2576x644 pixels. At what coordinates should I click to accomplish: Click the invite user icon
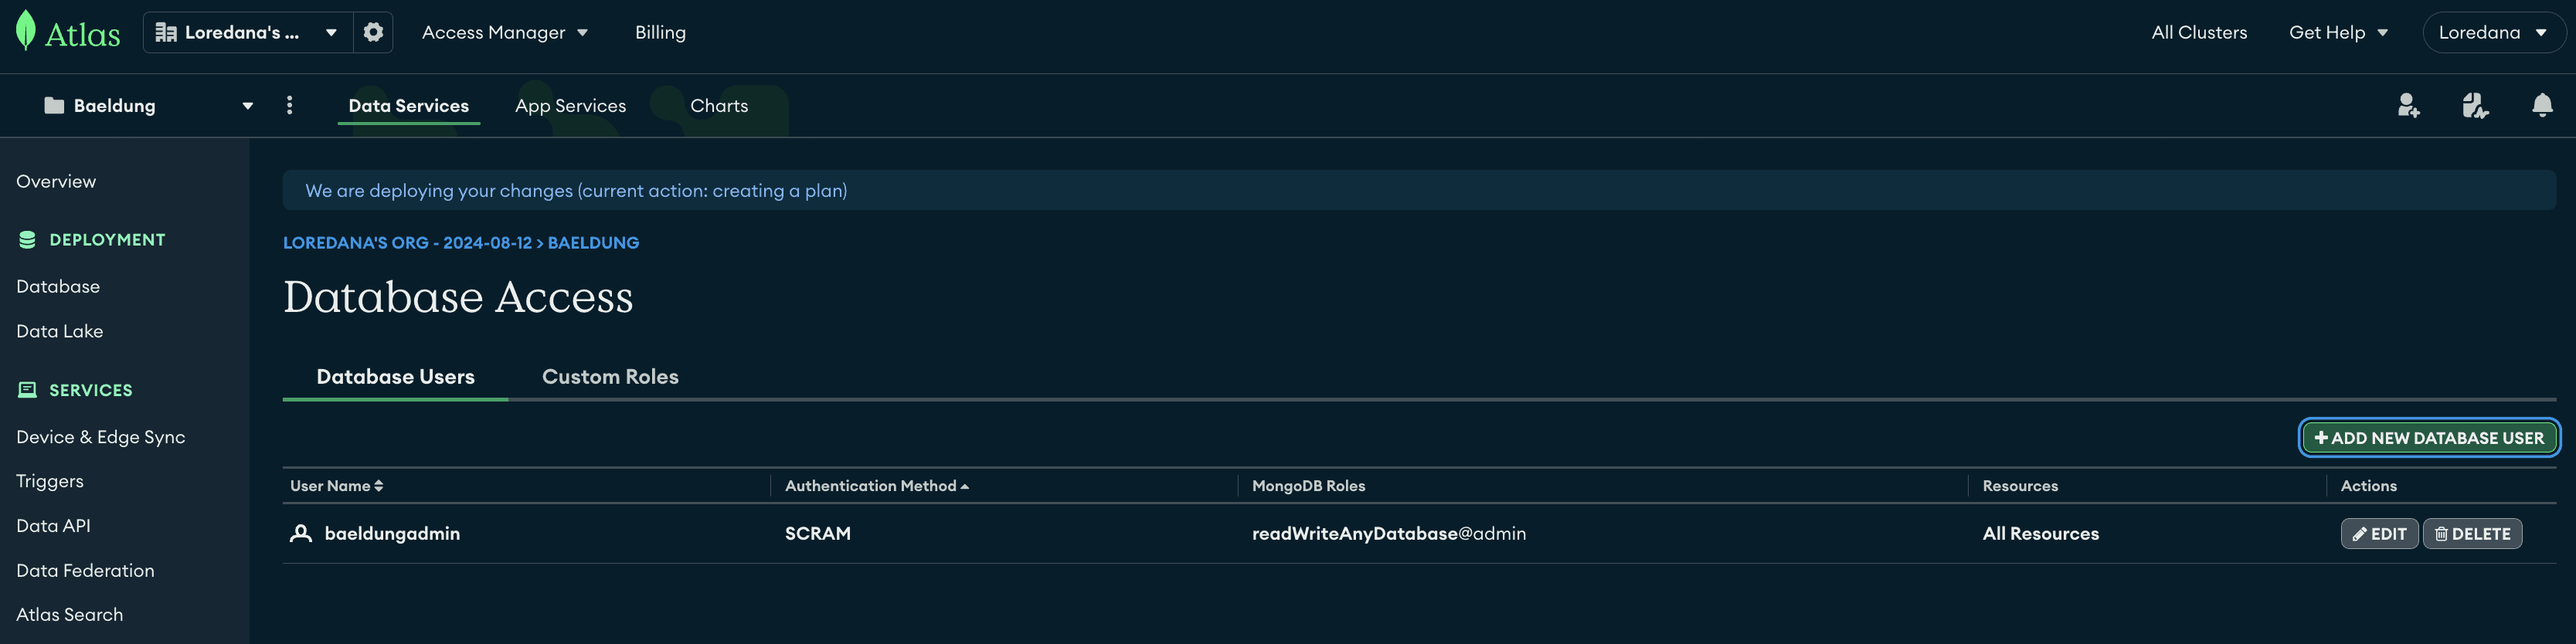2408,105
